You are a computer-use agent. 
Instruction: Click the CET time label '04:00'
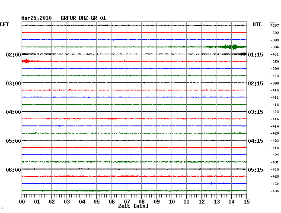13,112
